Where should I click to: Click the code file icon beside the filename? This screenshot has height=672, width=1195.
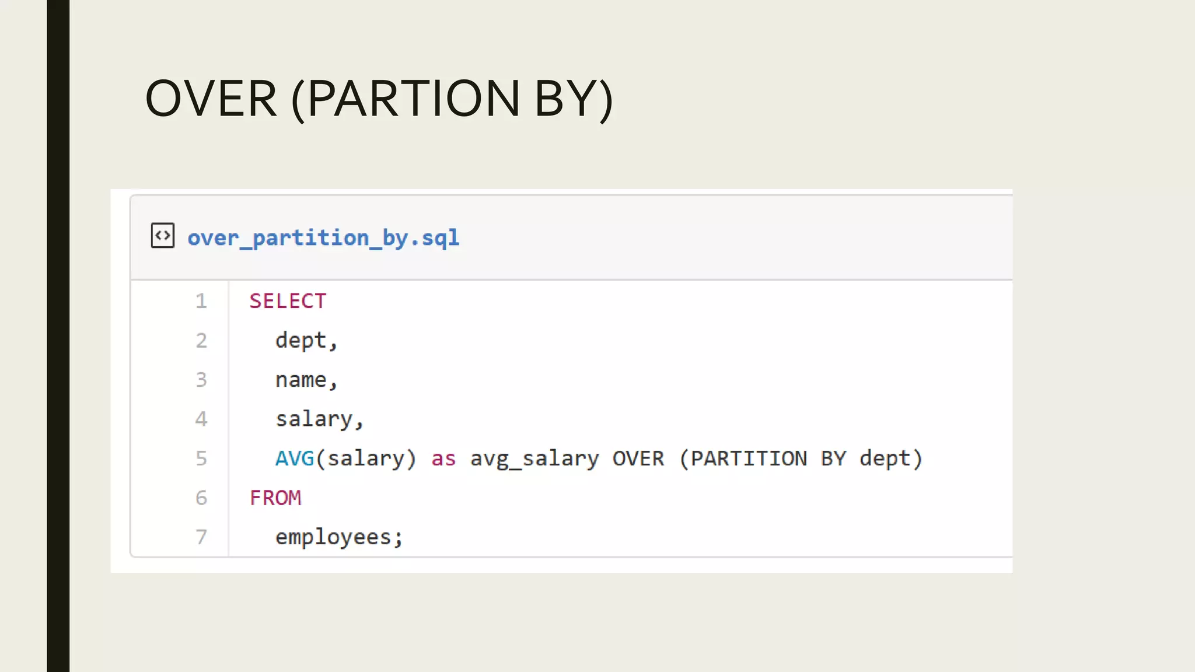point(162,236)
